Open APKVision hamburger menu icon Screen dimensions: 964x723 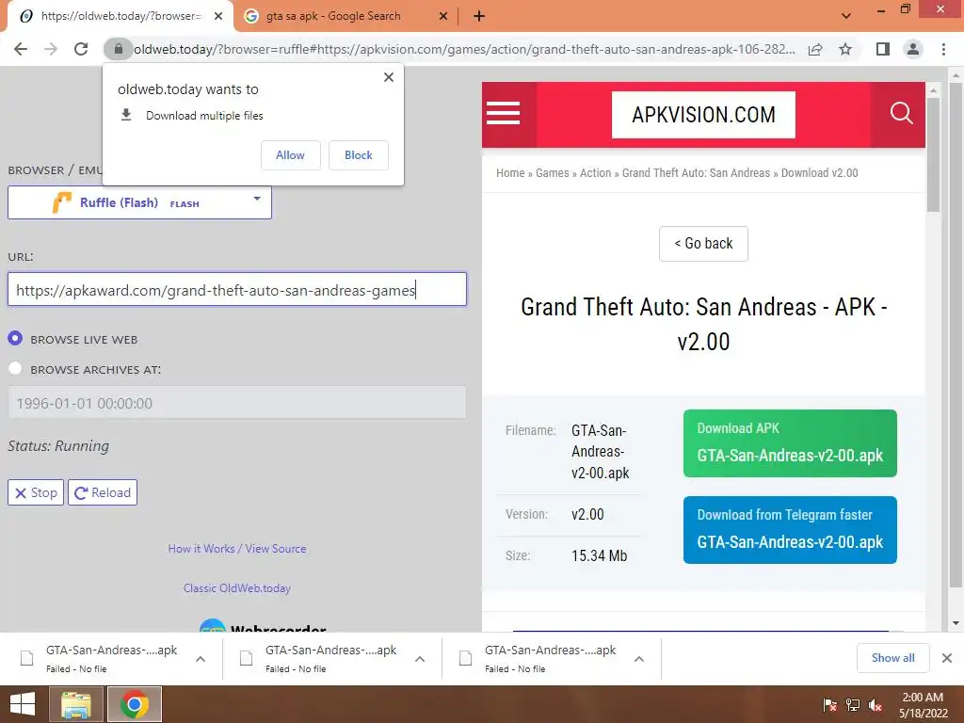tap(504, 114)
